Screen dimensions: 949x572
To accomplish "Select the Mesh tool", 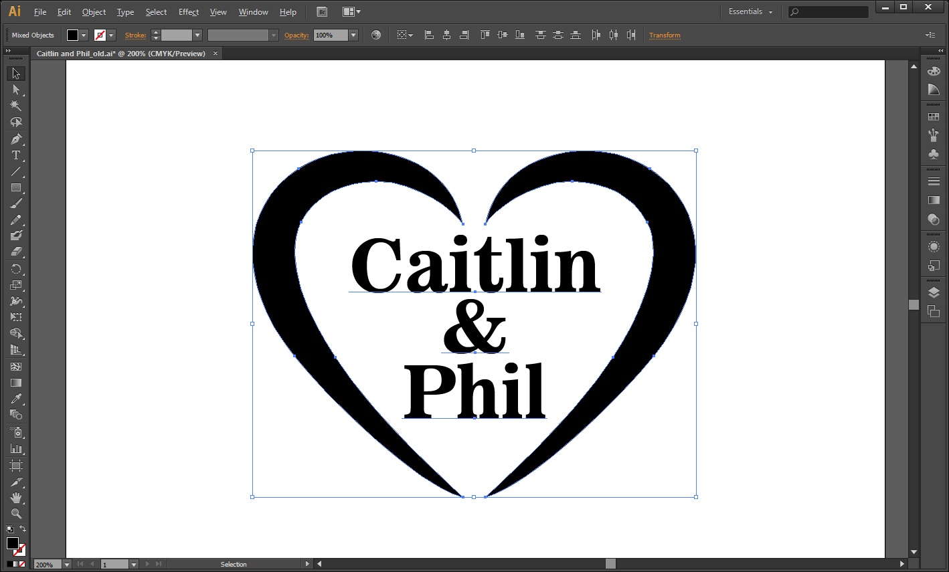I will (16, 367).
